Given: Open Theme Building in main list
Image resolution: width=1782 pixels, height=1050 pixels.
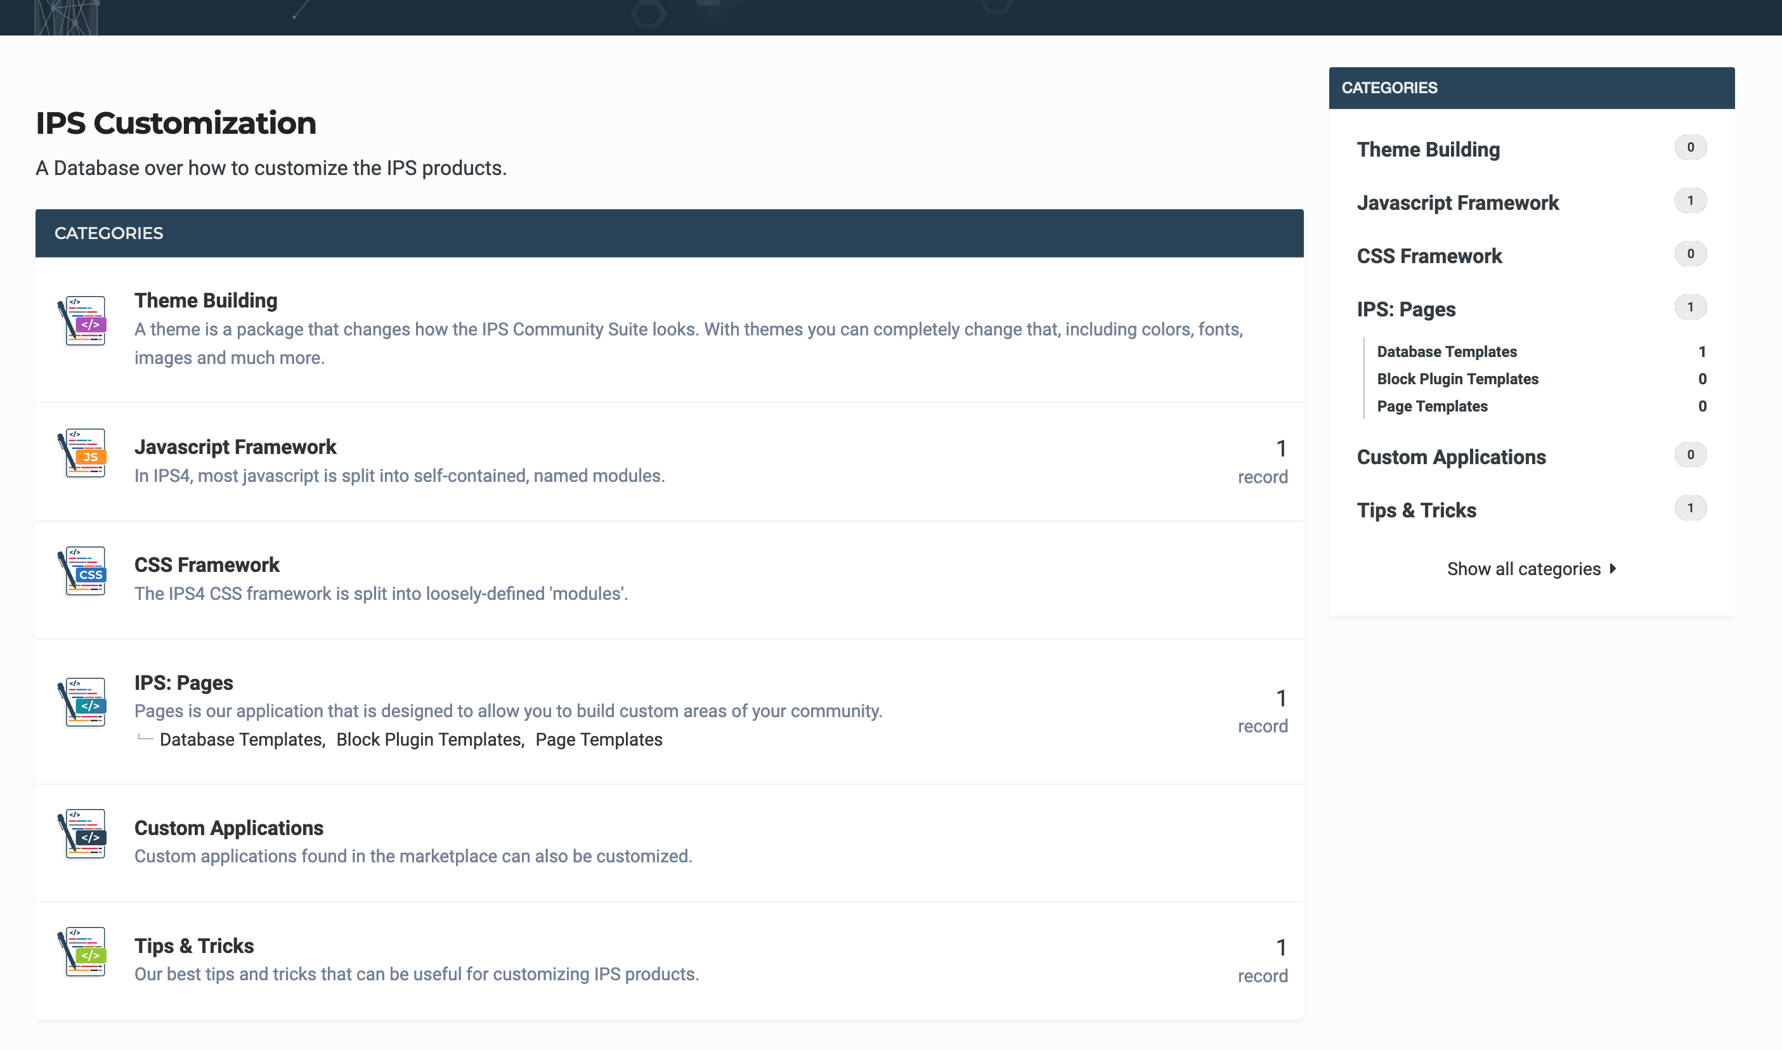Looking at the screenshot, I should coord(205,301).
